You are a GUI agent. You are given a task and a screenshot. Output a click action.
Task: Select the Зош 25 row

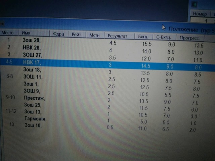(x=107, y=106)
